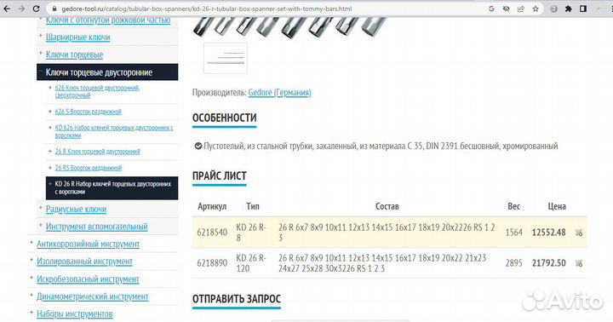Open Динамометрический инструмент category
This screenshot has width=613, height=322.
point(92,297)
